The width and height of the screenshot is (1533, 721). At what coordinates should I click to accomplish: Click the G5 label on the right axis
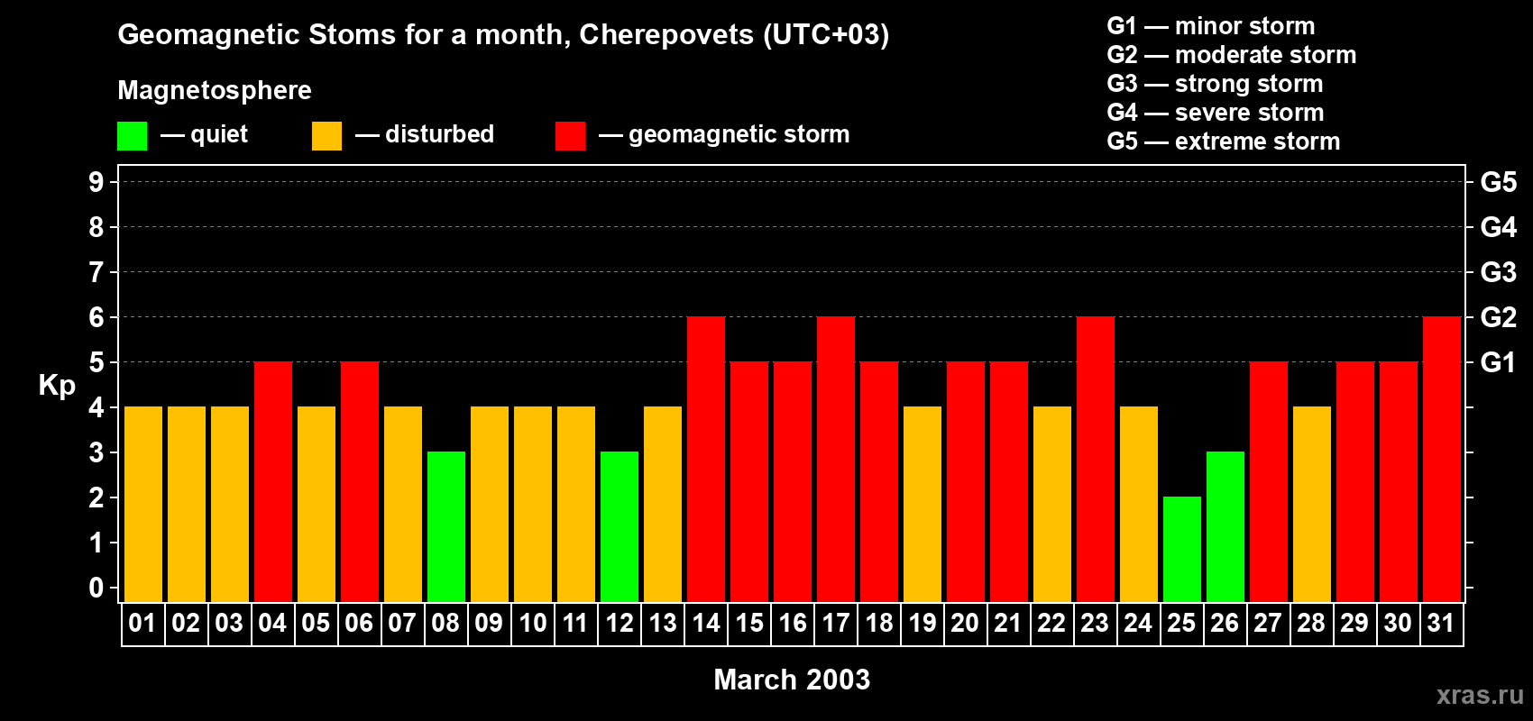click(x=1498, y=182)
